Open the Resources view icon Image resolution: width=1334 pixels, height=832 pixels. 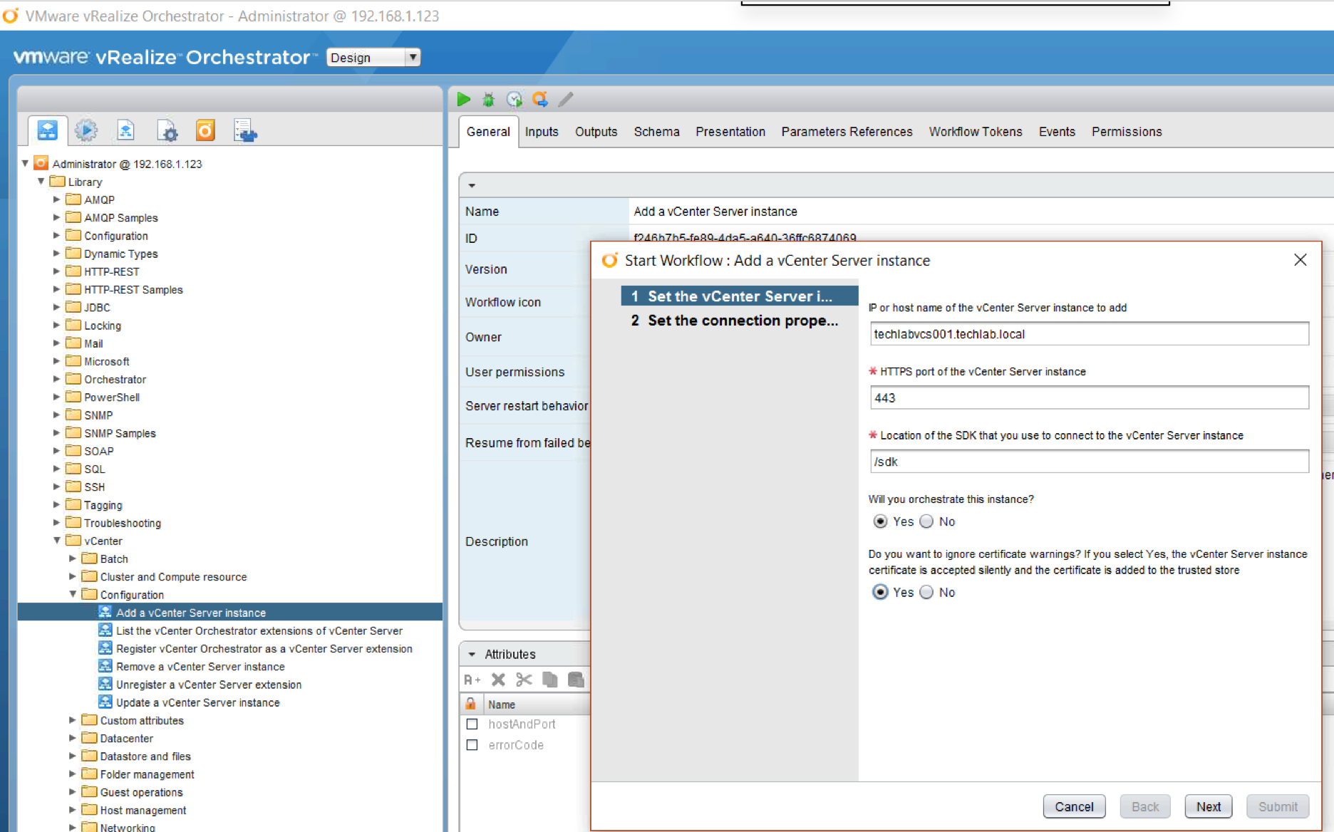(125, 130)
